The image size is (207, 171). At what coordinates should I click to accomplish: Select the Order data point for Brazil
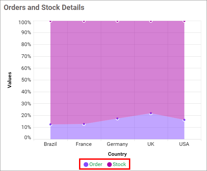[51, 124]
